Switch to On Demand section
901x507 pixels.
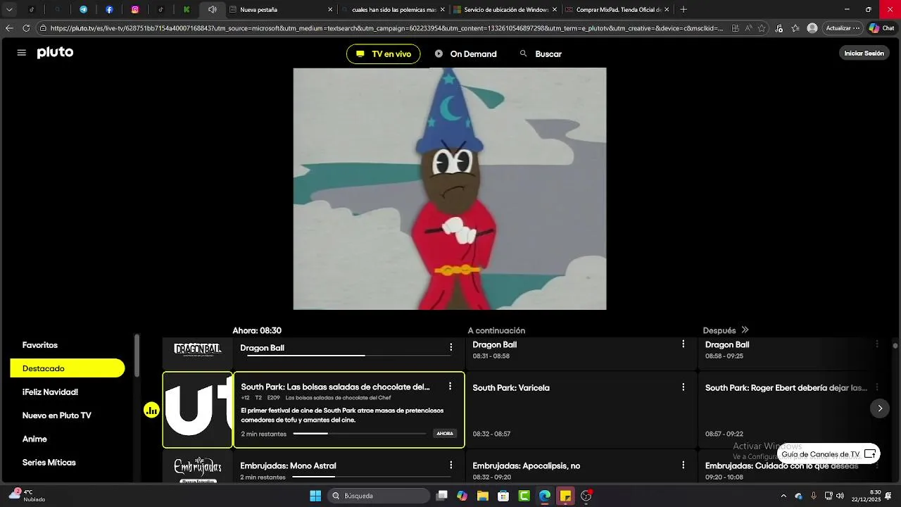point(466,54)
